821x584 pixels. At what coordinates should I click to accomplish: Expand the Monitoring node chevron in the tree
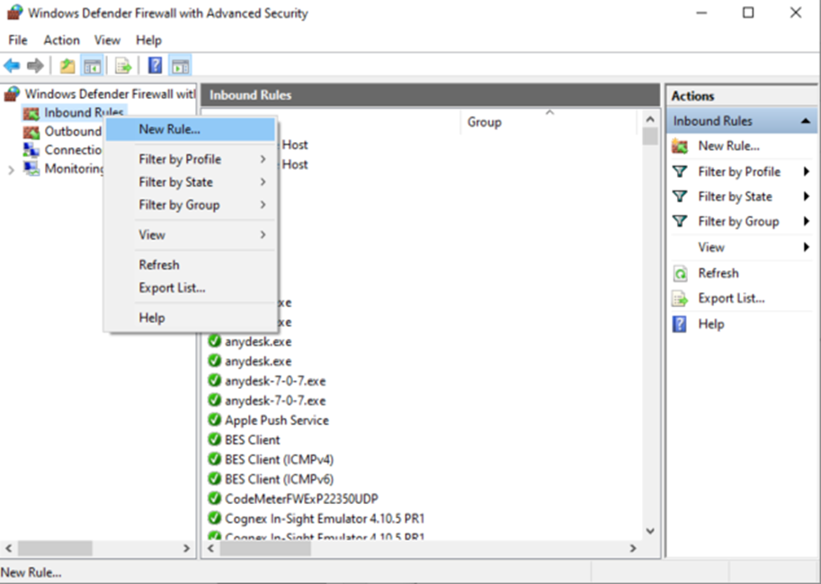[x=11, y=170]
